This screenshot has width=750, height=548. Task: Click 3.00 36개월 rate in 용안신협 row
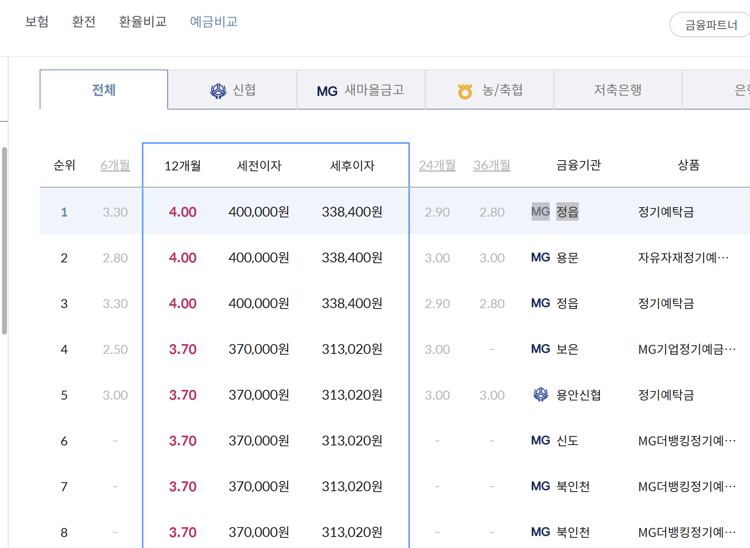point(492,395)
